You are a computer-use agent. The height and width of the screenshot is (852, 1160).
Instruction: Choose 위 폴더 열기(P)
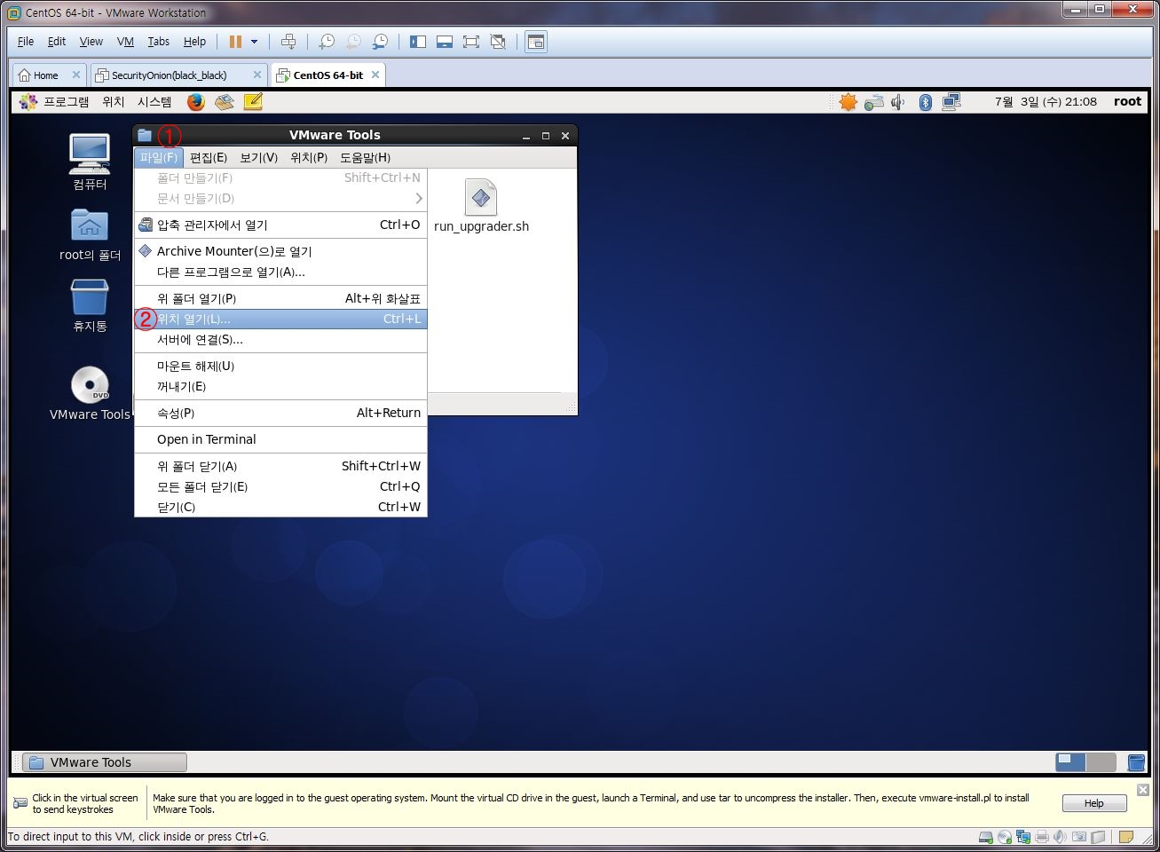pyautogui.click(x=280, y=299)
